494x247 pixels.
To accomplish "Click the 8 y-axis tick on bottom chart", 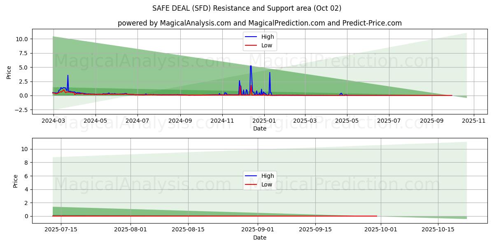I will coord(26,163).
